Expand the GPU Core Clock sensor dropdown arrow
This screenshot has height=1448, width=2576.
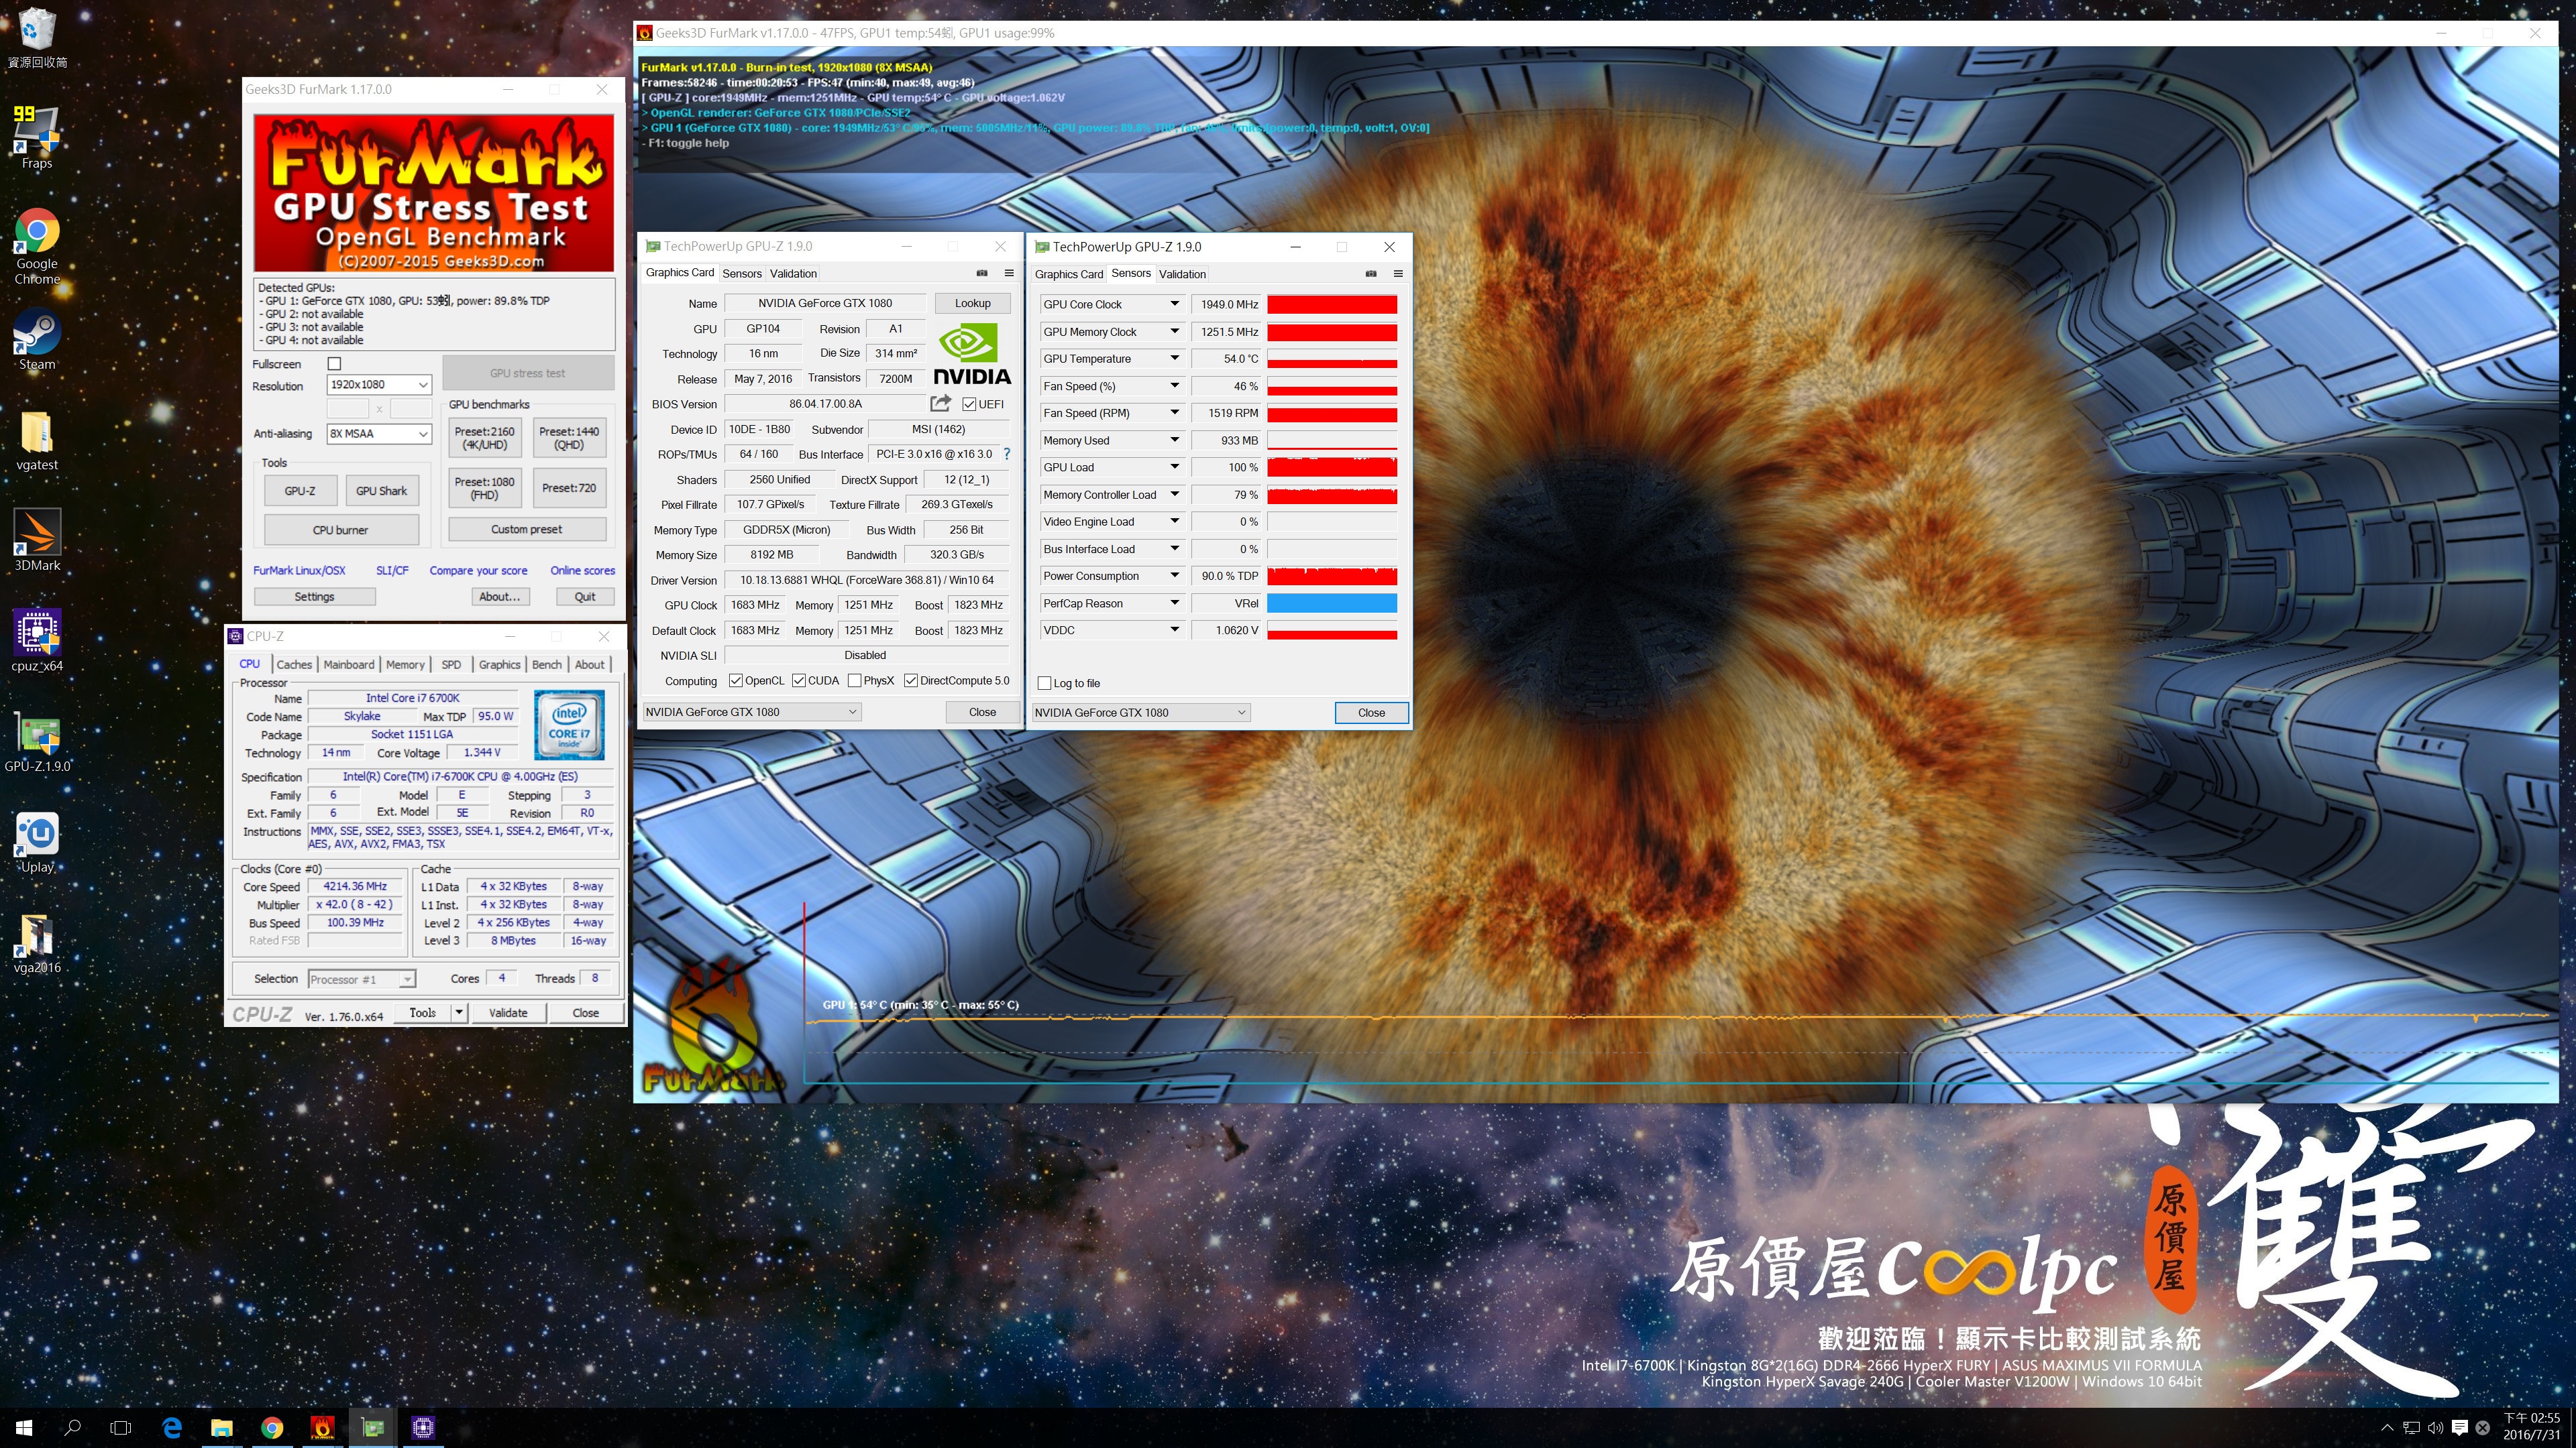[x=1175, y=304]
